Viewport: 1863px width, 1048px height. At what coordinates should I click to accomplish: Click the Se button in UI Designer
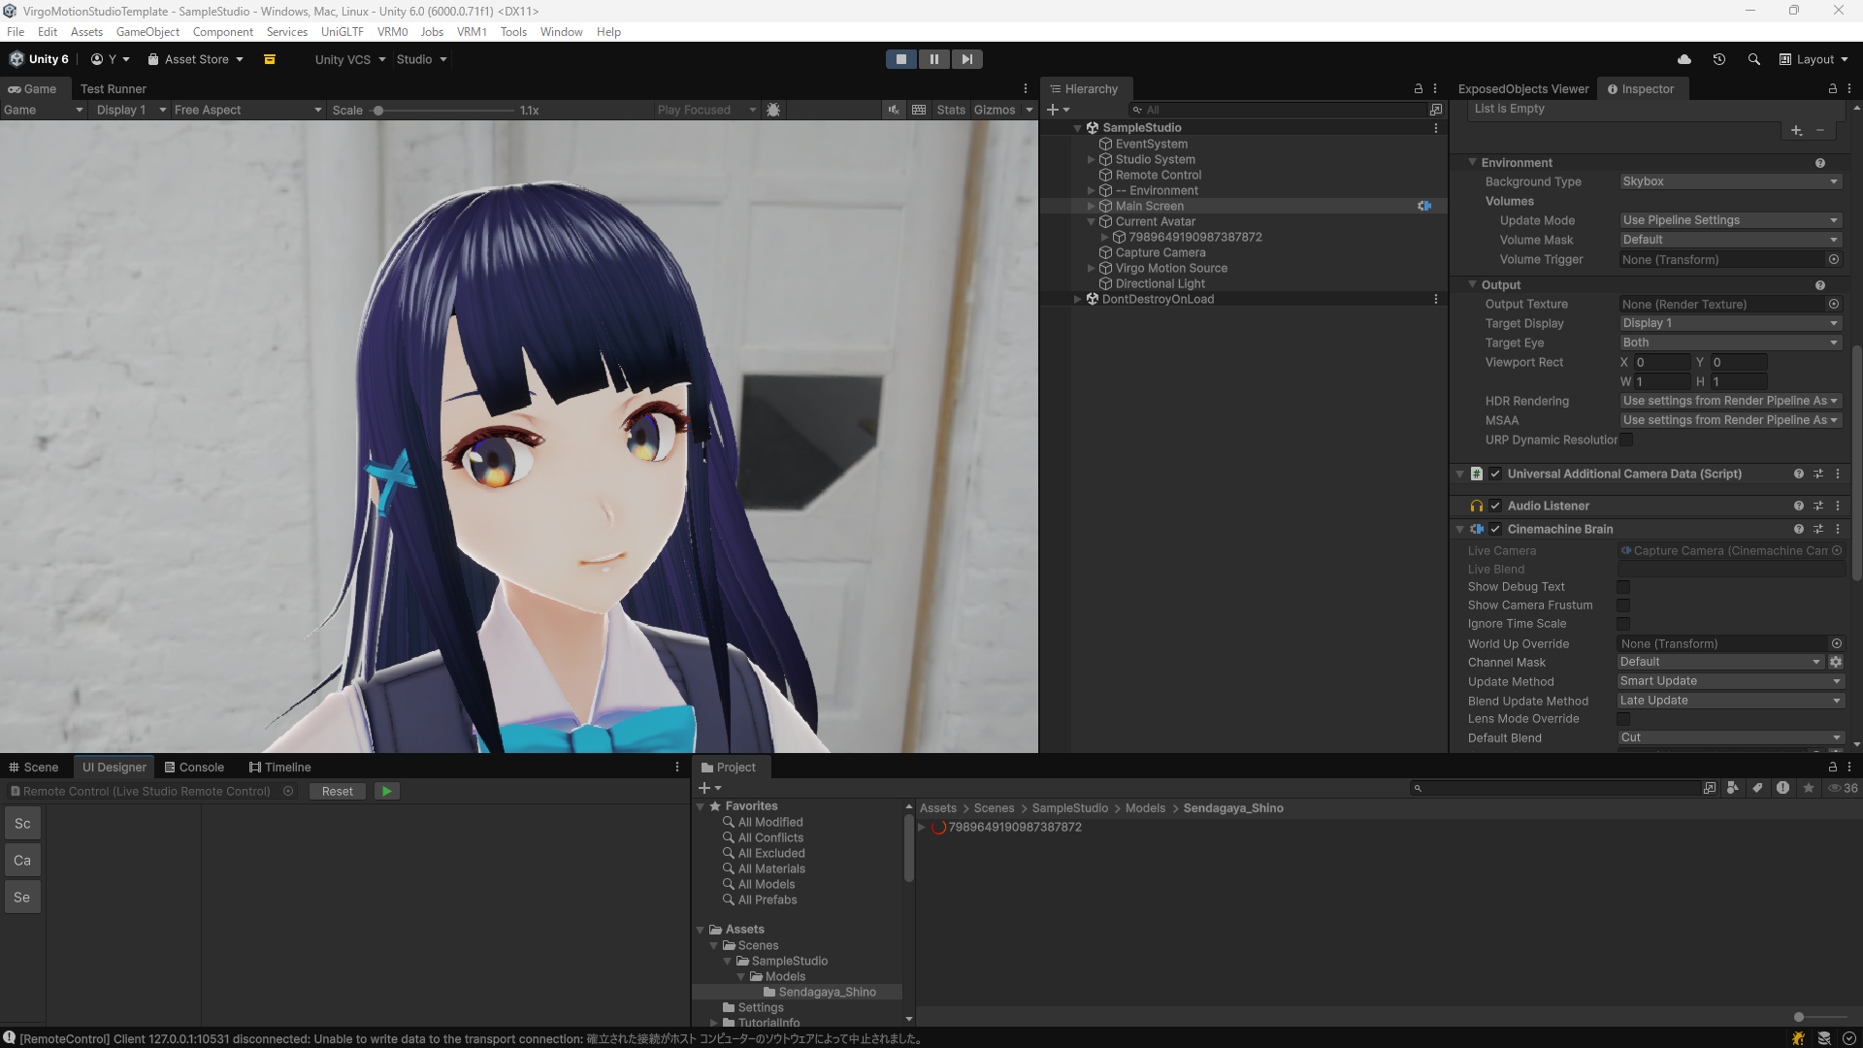[x=22, y=898]
